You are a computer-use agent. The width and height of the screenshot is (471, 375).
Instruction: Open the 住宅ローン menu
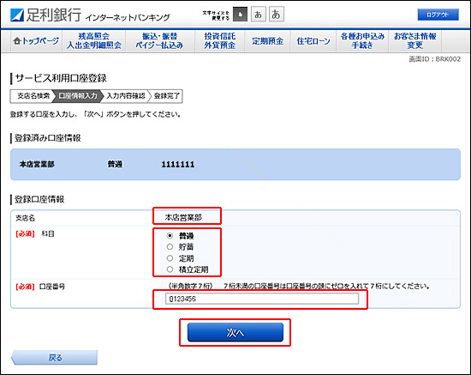[313, 41]
